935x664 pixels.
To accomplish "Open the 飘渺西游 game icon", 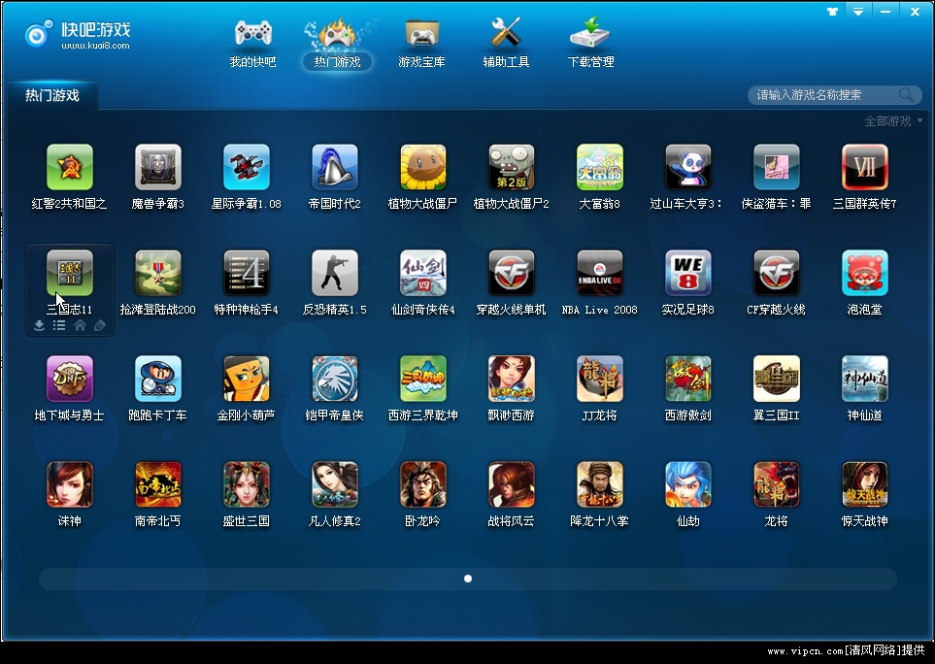I will [511, 379].
